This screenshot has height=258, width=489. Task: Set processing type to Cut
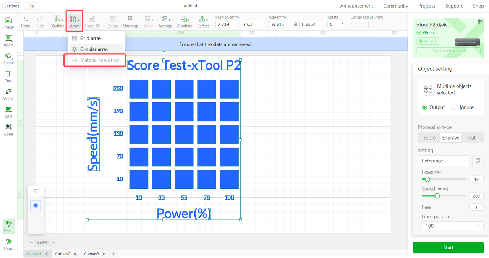tap(472, 138)
